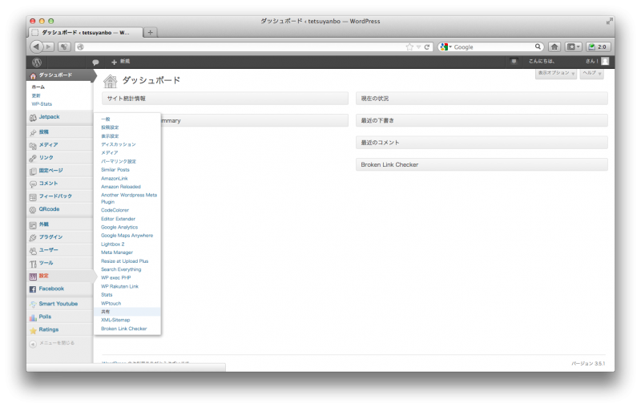This screenshot has width=641, height=408.
Task: Click the plus new content icon in admin bar
Action: pos(114,63)
